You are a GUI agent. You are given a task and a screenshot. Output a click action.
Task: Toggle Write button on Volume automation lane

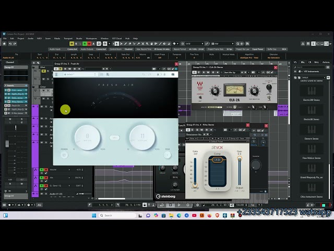point(46,169)
